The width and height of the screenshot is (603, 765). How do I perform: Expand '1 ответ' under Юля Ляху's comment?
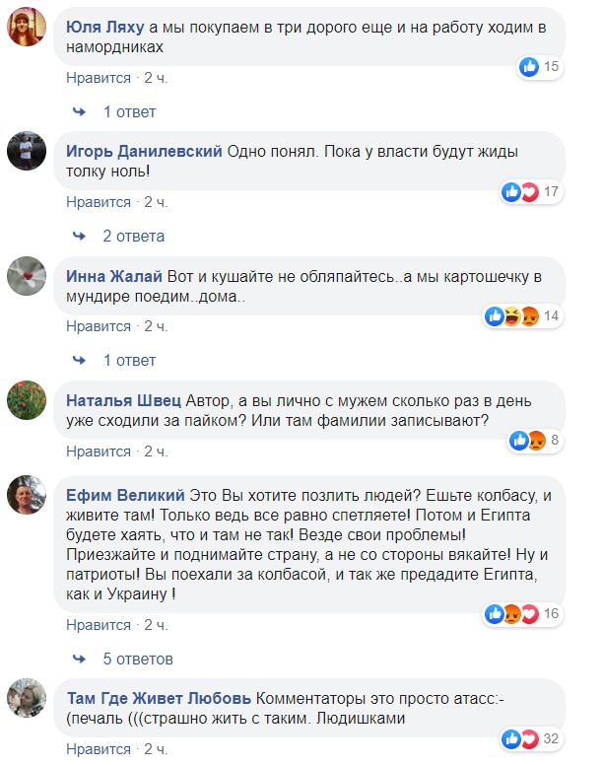click(x=129, y=111)
